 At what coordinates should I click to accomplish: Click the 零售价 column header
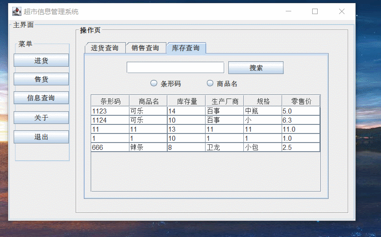pos(301,101)
